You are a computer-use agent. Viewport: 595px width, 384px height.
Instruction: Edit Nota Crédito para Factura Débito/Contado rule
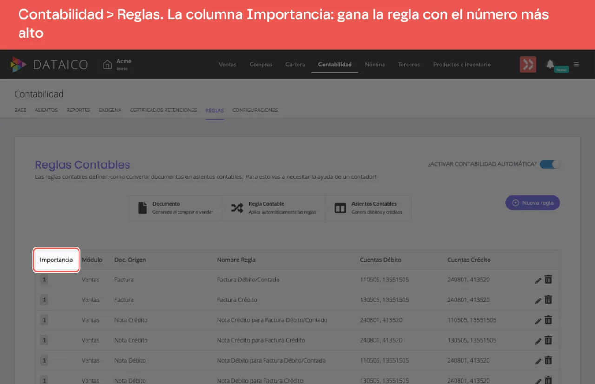538,321
